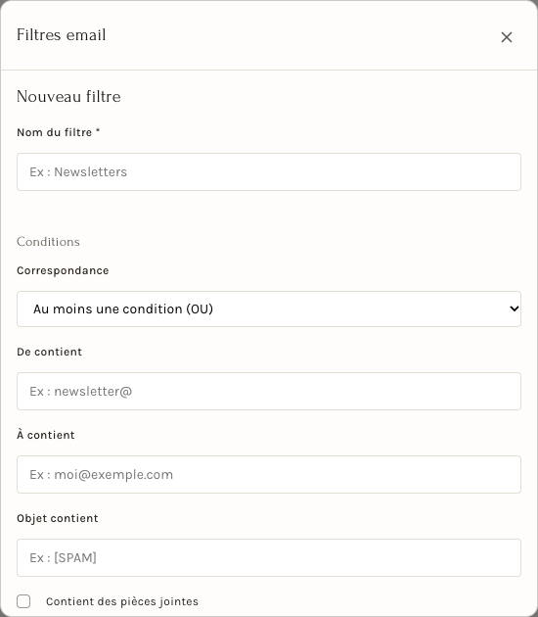Select the Objet contient input
The image size is (538, 617).
click(269, 557)
